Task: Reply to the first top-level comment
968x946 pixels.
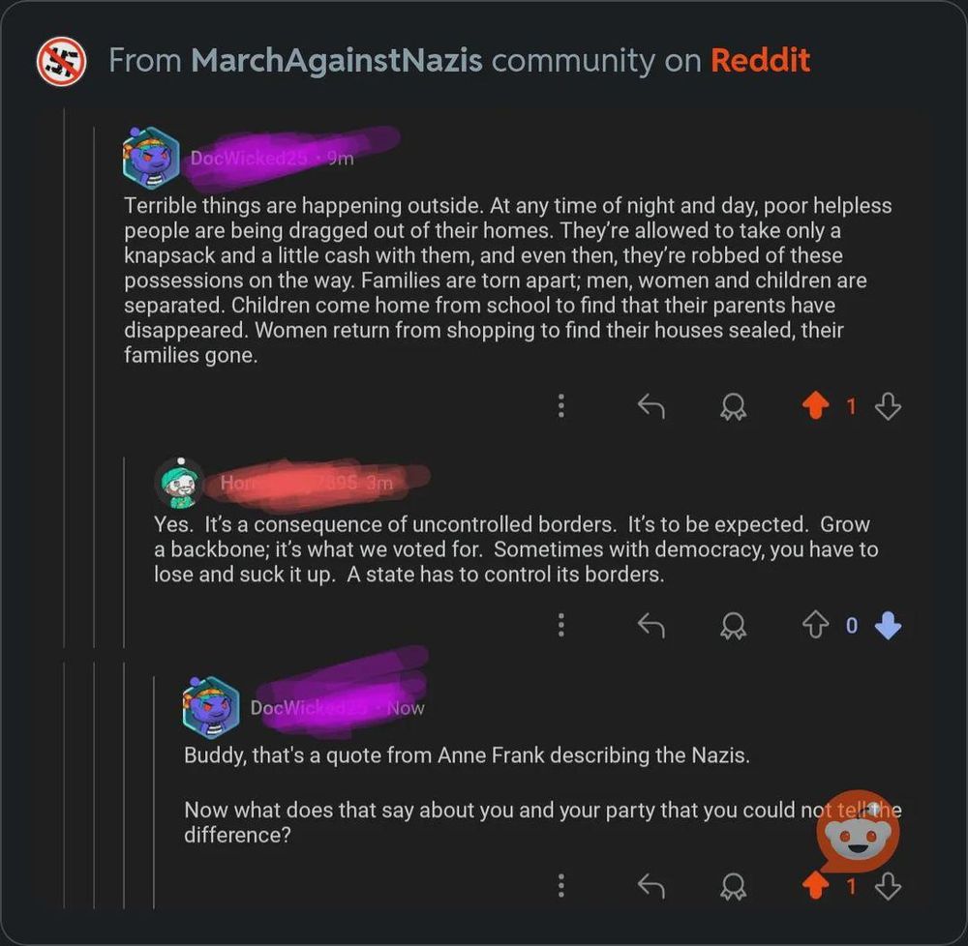Action: pos(651,406)
